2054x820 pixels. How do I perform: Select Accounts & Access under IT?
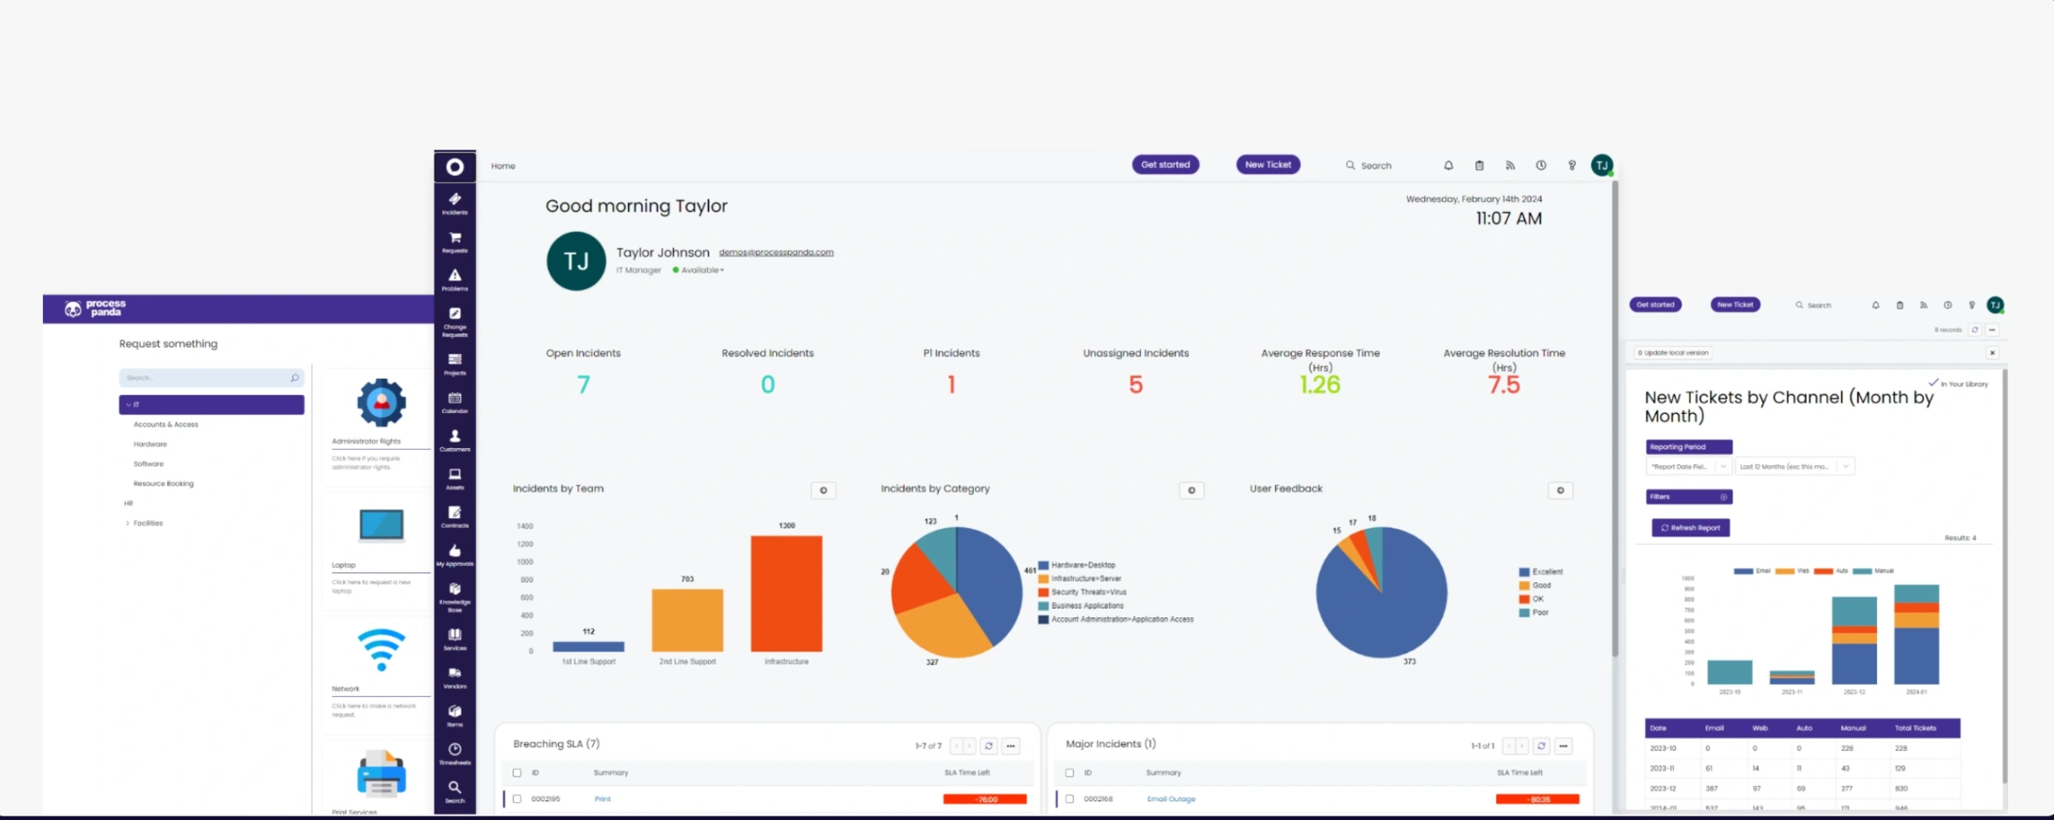pos(165,423)
